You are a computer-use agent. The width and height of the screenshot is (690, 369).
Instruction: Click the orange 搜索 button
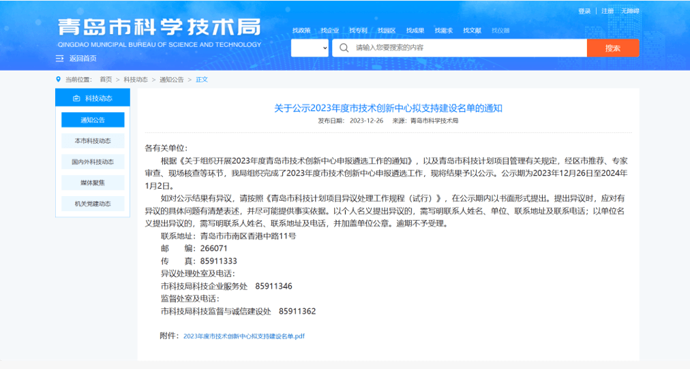(x=613, y=48)
